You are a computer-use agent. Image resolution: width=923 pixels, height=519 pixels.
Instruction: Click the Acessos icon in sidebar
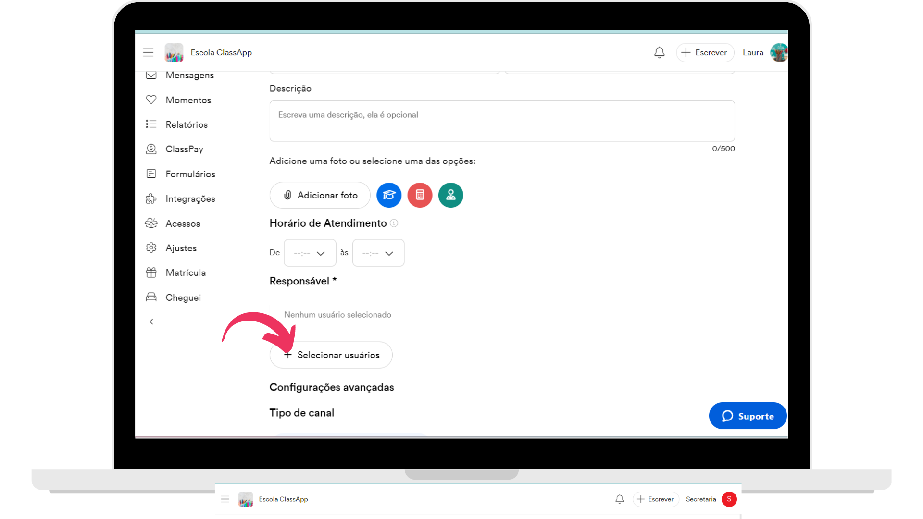pos(151,223)
